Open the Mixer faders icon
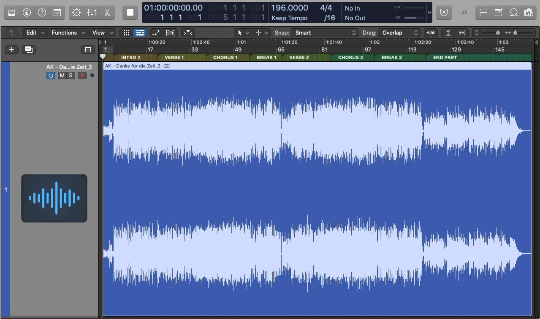The image size is (540, 319). (x=92, y=12)
